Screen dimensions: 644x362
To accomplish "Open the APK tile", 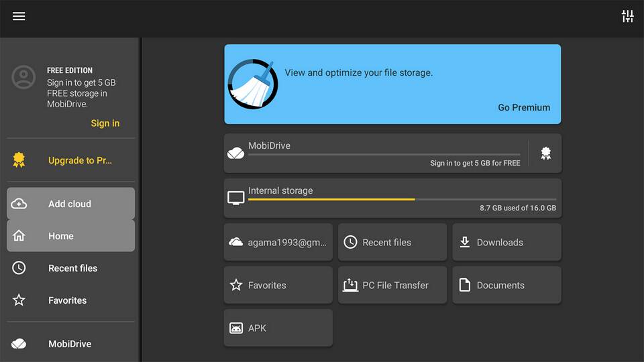I will point(278,328).
